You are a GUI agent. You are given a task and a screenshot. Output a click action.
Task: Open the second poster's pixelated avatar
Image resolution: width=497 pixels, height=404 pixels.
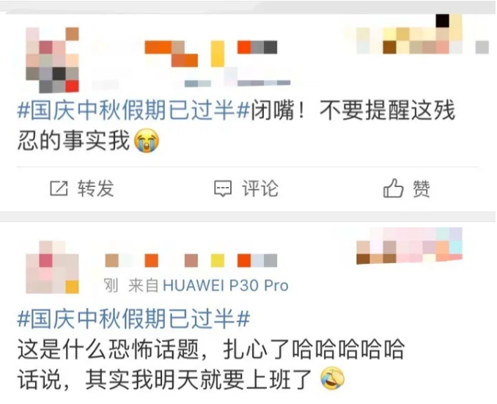coord(52,267)
